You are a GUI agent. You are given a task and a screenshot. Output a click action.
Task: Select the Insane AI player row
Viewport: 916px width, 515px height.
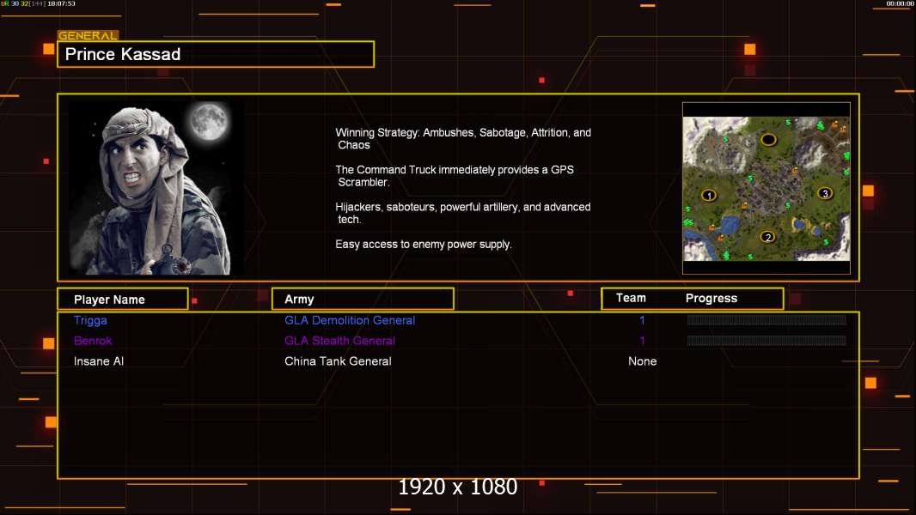click(x=99, y=361)
